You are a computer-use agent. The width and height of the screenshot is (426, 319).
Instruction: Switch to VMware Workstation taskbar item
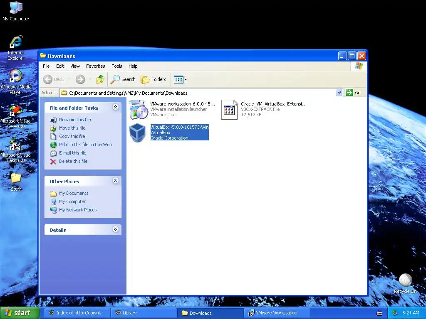click(277, 313)
